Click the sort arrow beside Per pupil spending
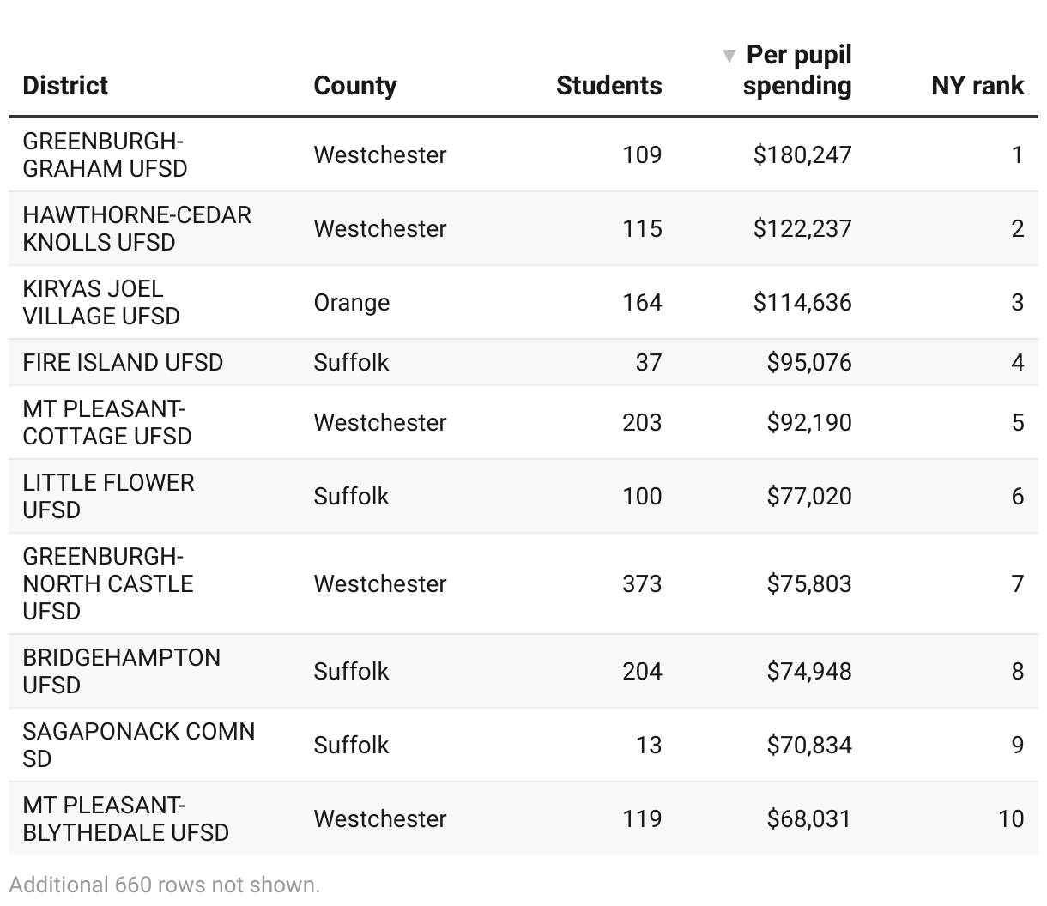1047x906 pixels. tap(729, 57)
